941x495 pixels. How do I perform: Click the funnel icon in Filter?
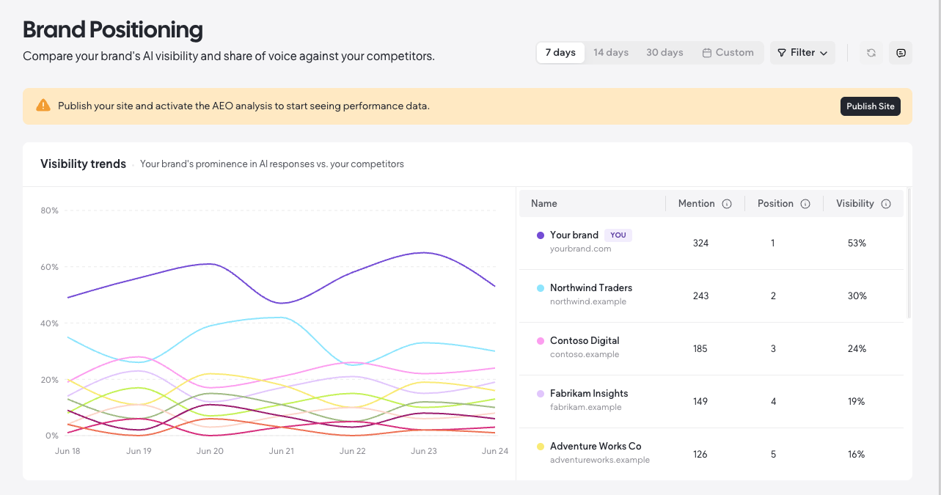point(782,53)
